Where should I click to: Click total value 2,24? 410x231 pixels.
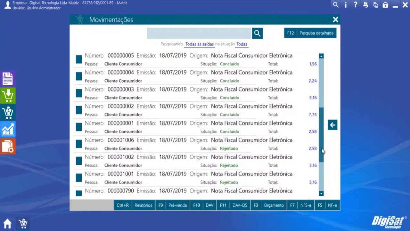click(313, 81)
